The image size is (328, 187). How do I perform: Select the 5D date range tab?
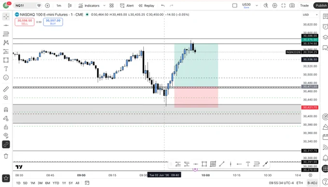25,183
